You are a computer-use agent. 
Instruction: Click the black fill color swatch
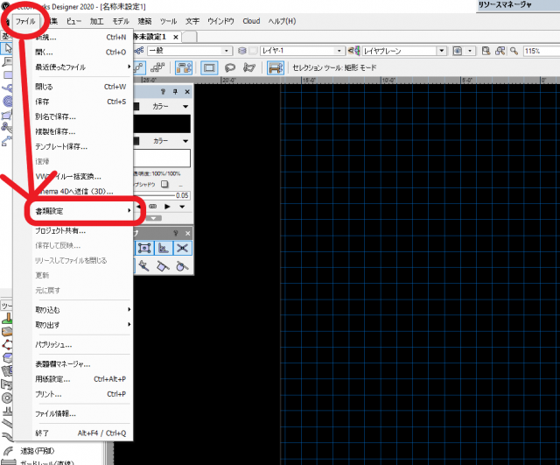click(161, 123)
